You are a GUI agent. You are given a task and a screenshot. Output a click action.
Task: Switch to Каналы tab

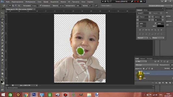click(142, 59)
